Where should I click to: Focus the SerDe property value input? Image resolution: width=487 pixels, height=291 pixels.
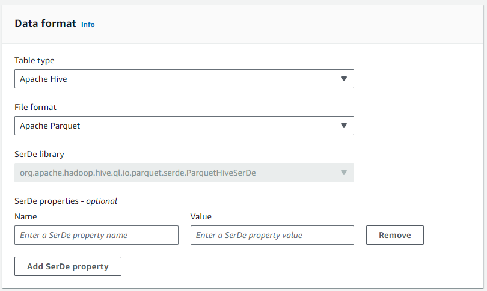(272, 235)
